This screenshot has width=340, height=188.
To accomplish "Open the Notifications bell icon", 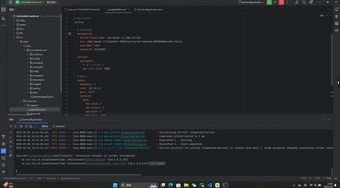I will coord(337,9).
